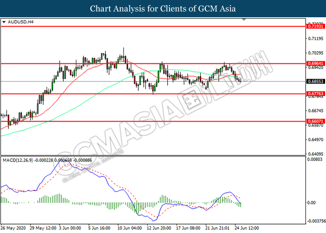Click the 24 Jun 12:00 time label
The image size is (326, 233).
[x=247, y=228]
